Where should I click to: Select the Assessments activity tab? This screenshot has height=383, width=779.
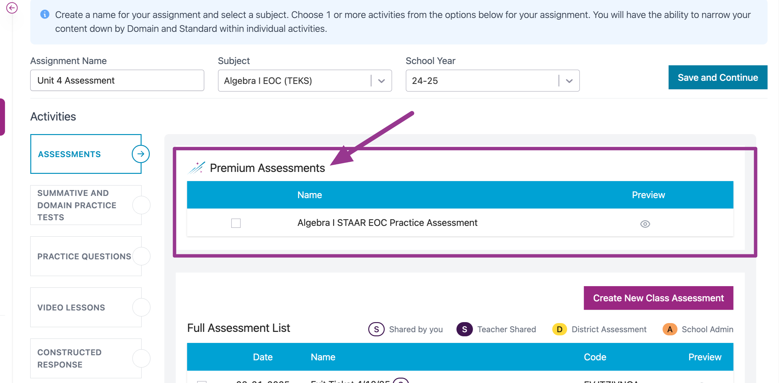click(86, 154)
